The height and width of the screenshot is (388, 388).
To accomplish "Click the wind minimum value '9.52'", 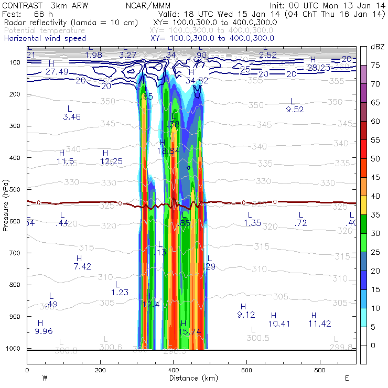I will pos(295,110).
